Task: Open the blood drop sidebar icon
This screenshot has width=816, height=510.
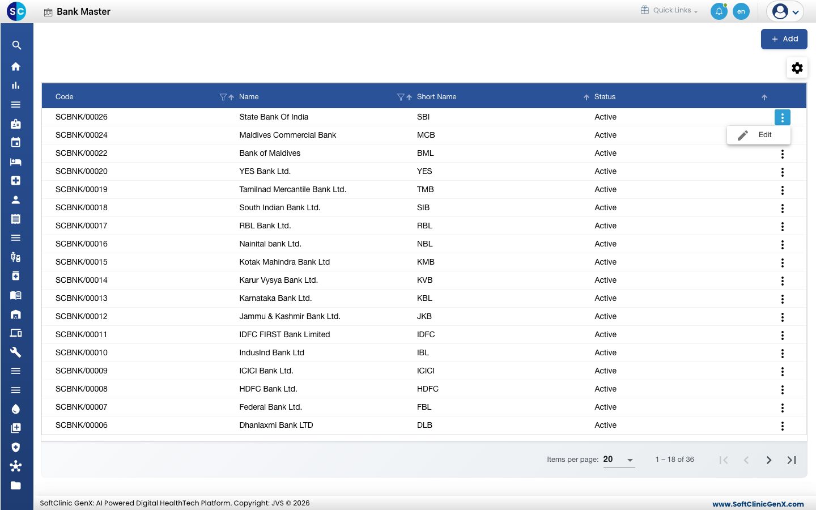Action: point(16,409)
